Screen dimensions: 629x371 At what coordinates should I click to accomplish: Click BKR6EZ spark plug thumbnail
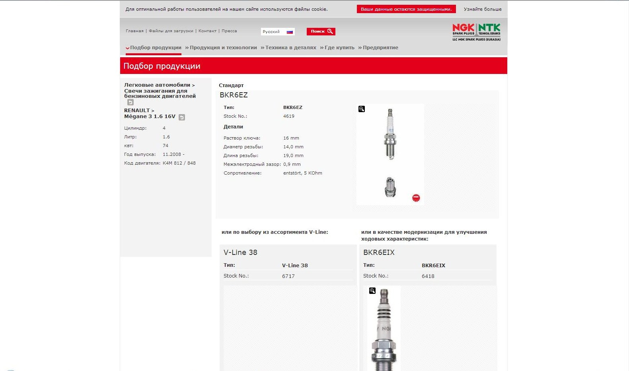tap(390, 155)
